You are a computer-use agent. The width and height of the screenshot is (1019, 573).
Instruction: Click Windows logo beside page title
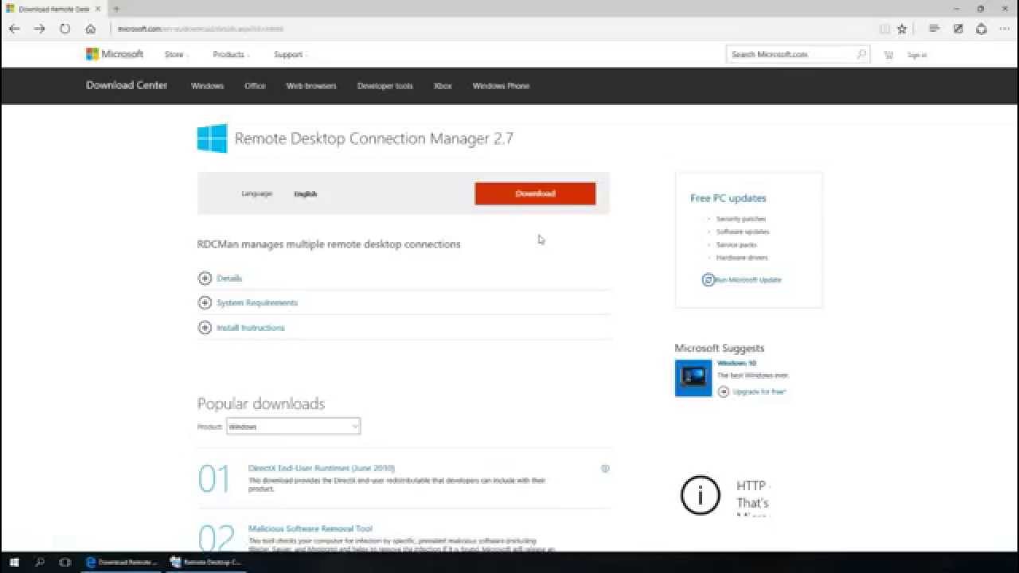[213, 138]
